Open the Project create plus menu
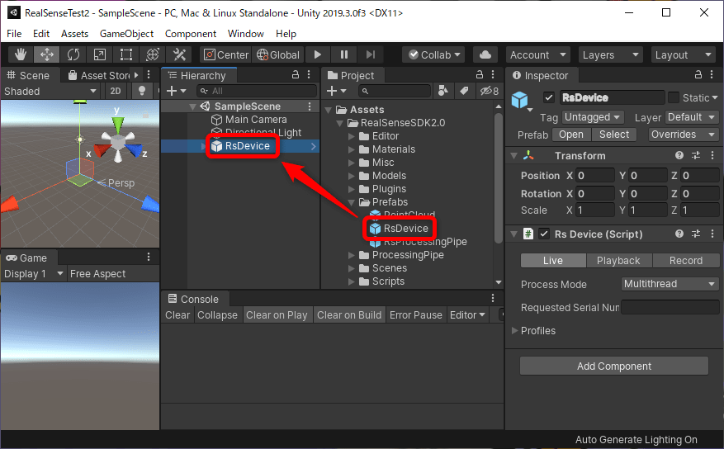 point(337,91)
